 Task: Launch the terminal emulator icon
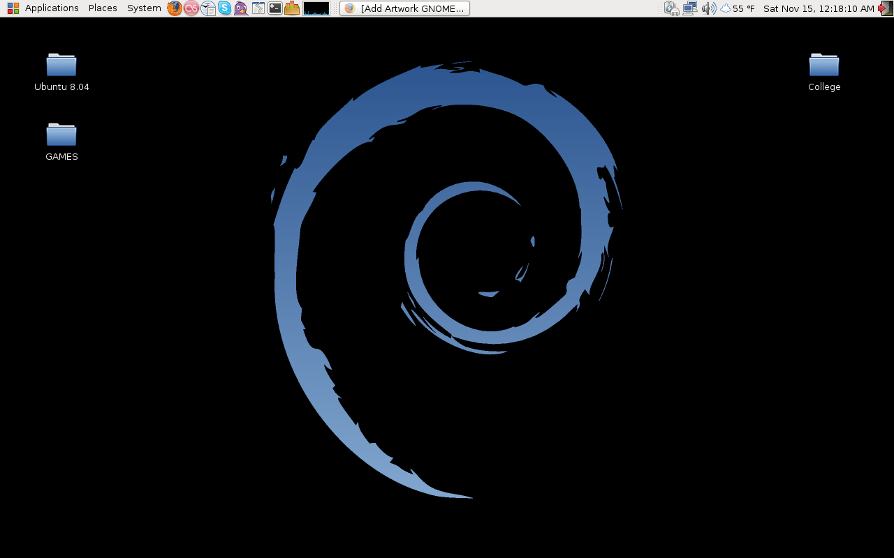pyautogui.click(x=275, y=8)
